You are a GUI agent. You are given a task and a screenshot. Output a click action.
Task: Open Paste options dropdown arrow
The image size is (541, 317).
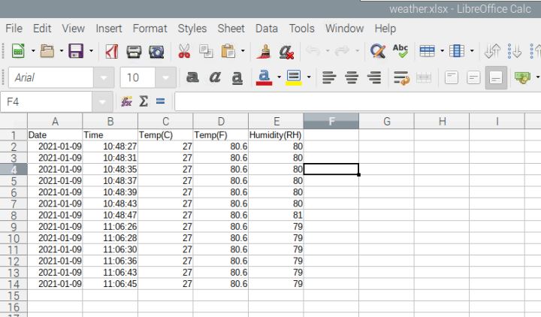[243, 51]
